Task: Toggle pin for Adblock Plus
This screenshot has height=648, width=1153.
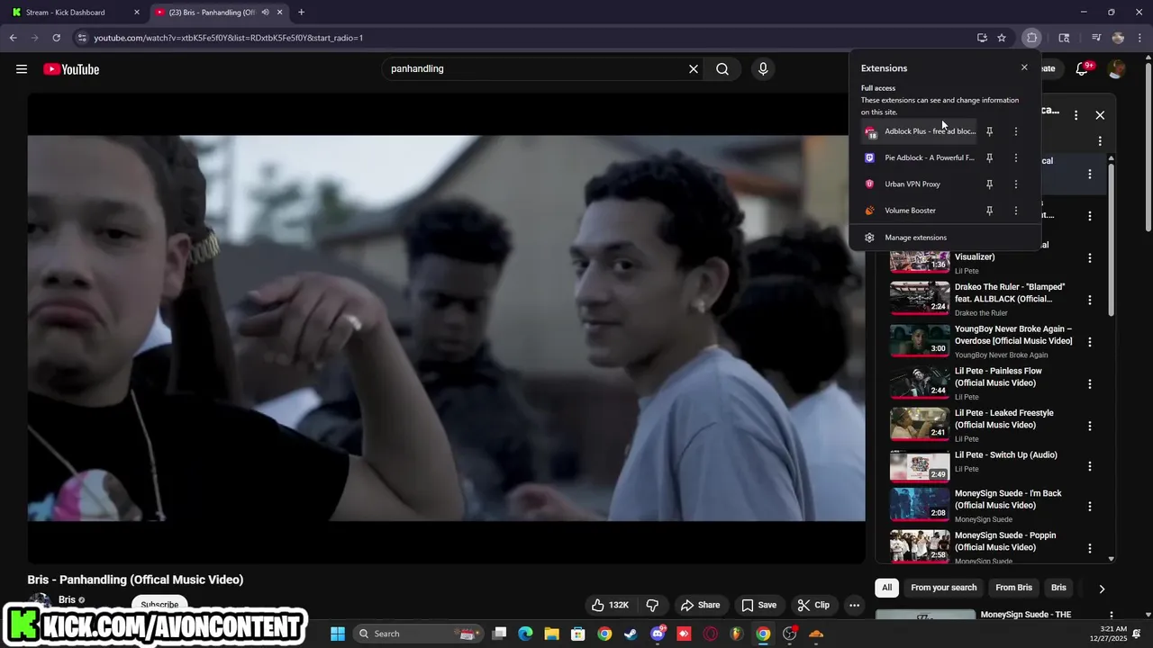Action: pyautogui.click(x=989, y=131)
